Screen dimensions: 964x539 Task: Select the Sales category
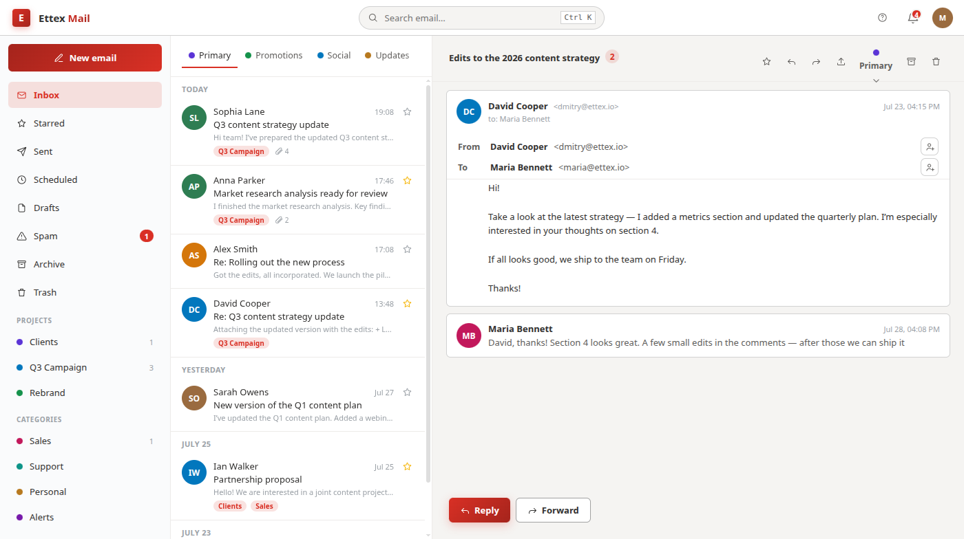coord(85,441)
